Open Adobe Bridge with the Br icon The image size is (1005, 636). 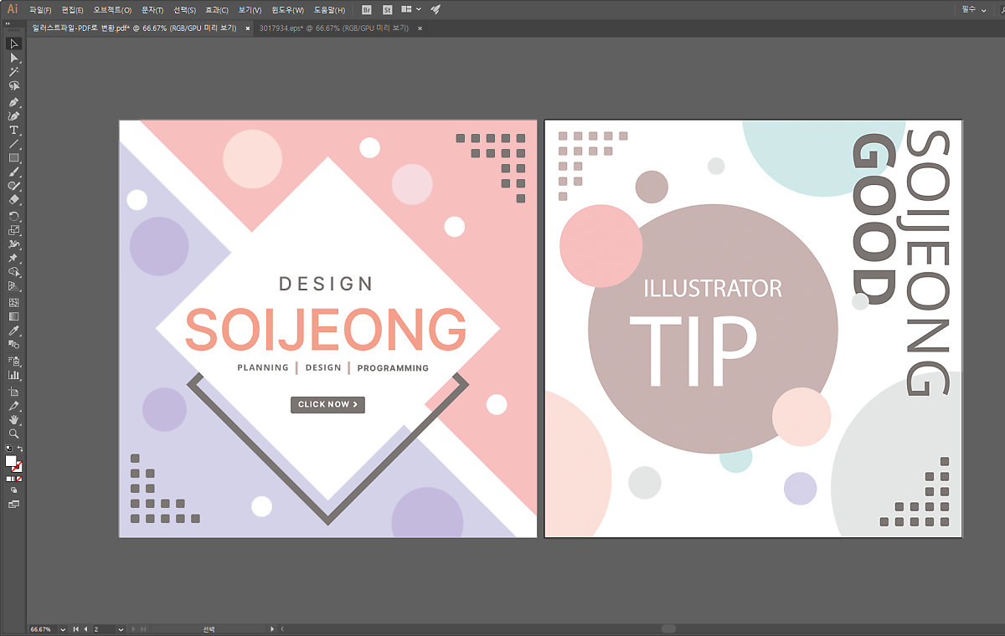click(x=367, y=9)
